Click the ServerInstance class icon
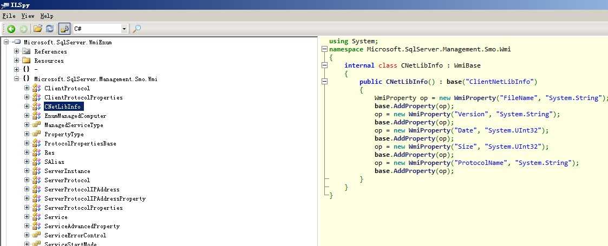This screenshot has width=608, height=246. point(36,171)
